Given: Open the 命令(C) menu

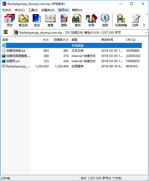Looking at the screenshot, I should click(20, 10).
